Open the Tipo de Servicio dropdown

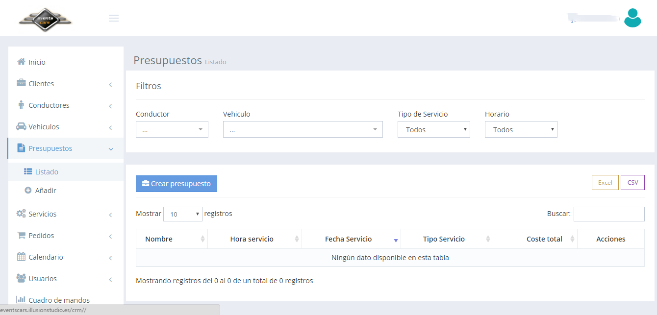coord(433,129)
